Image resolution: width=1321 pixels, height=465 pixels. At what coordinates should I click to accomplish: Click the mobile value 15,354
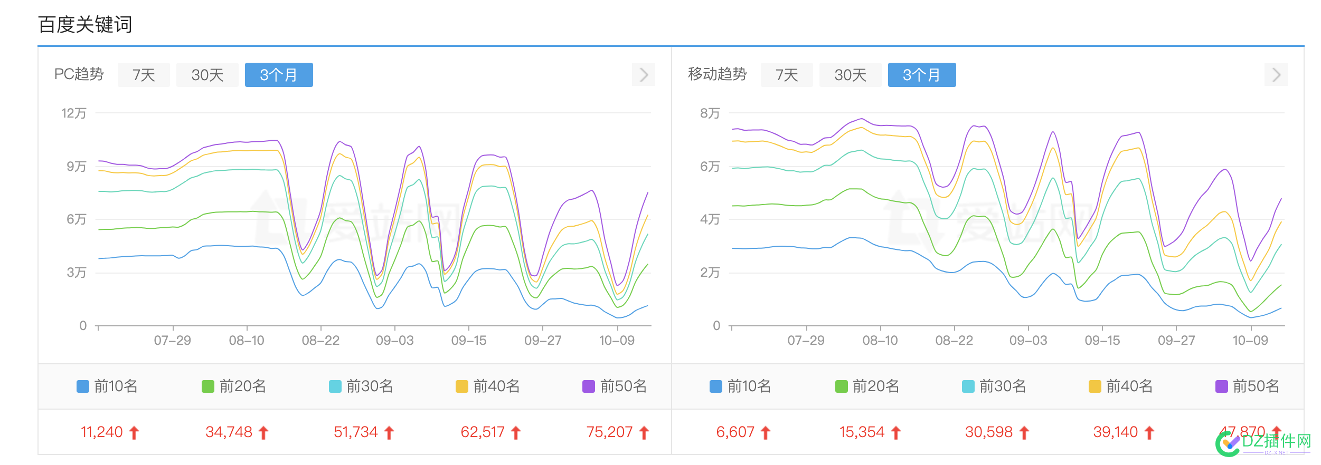(862, 432)
